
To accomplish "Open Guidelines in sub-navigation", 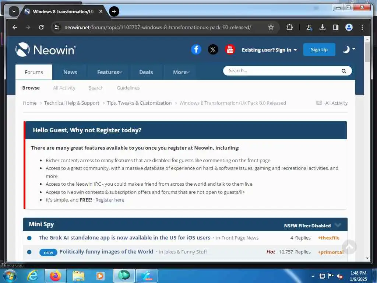I will point(128,88).
